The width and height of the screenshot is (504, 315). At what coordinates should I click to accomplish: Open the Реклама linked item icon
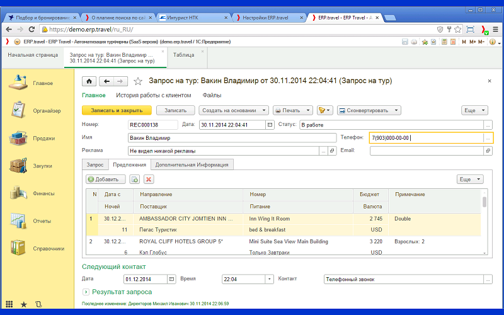coord(333,151)
